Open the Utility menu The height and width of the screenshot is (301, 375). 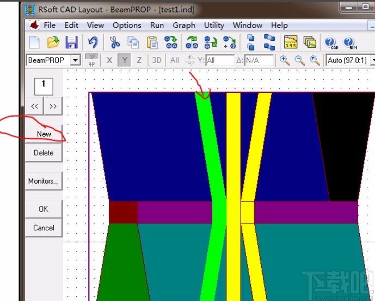tap(214, 25)
